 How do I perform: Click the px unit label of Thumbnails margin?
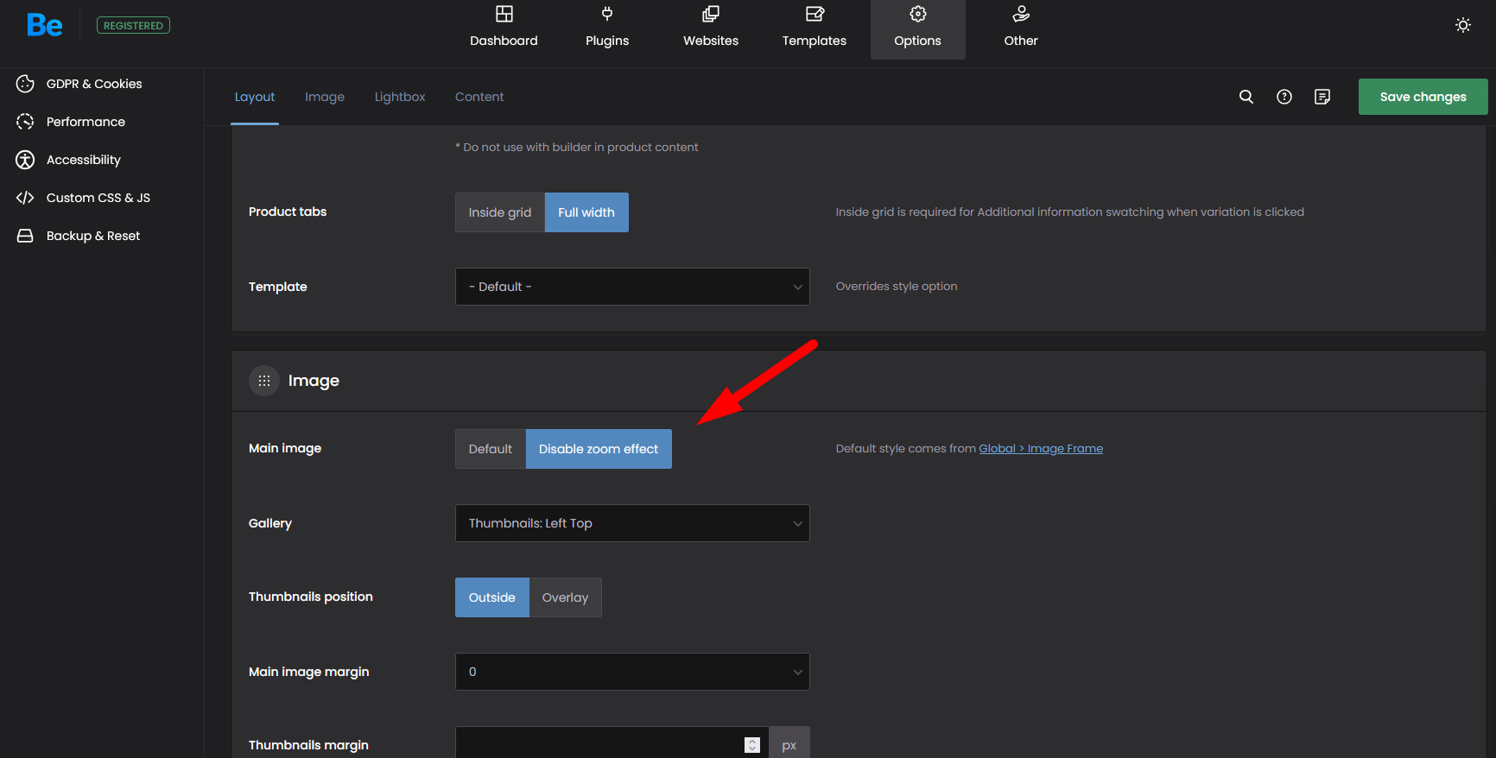click(789, 745)
